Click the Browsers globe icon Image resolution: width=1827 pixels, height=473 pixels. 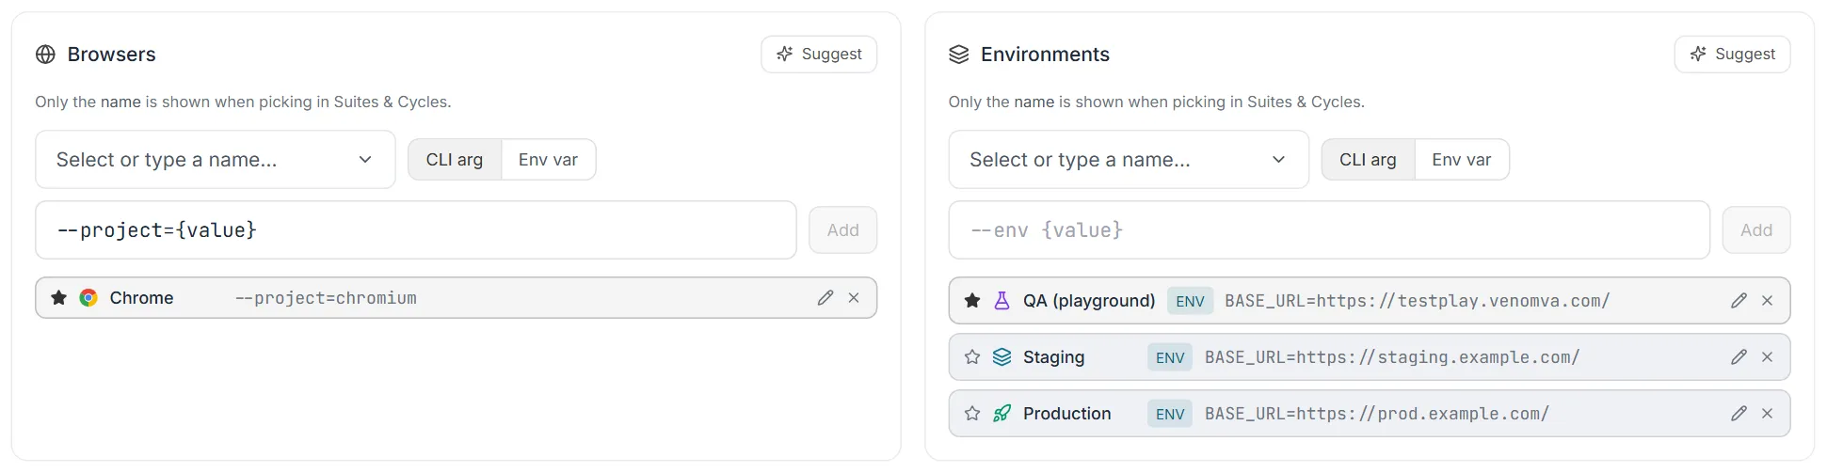[45, 55]
